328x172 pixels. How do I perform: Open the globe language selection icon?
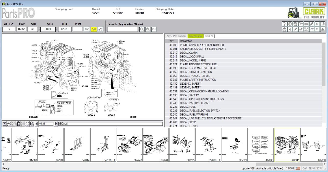point(323,25)
